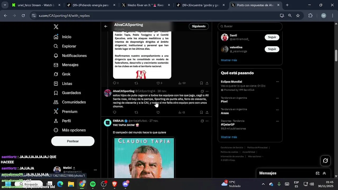This screenshot has height=190, width=338.
Task: Open the Chrome three-dot menu
Action: pyautogui.click(x=332, y=16)
